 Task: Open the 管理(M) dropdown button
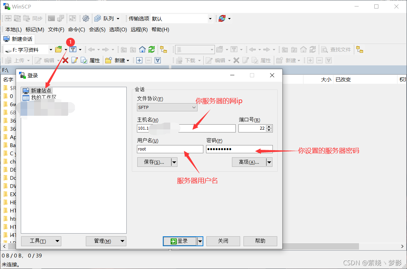106,241
